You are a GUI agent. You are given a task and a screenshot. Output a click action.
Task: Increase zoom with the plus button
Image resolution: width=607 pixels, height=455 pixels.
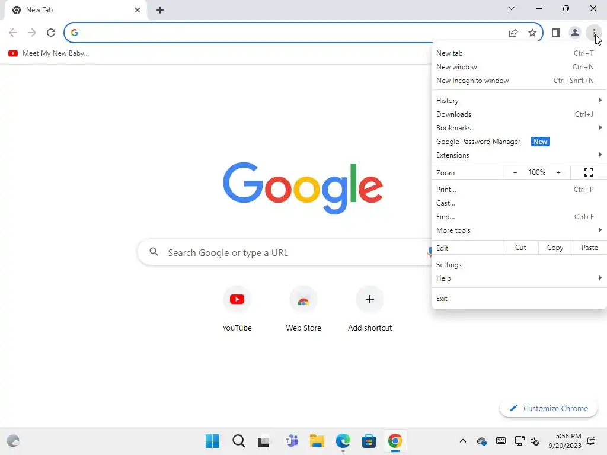pyautogui.click(x=558, y=172)
